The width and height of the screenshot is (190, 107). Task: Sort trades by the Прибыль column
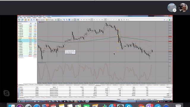pos(168,87)
